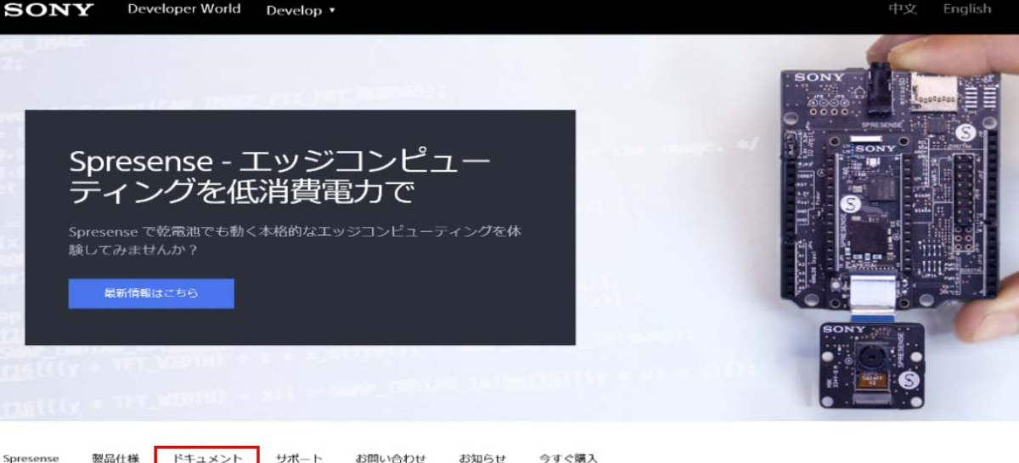Select the Spresense item in the bottom navigation
The height and width of the screenshot is (463, 1019).
pyautogui.click(x=31, y=458)
